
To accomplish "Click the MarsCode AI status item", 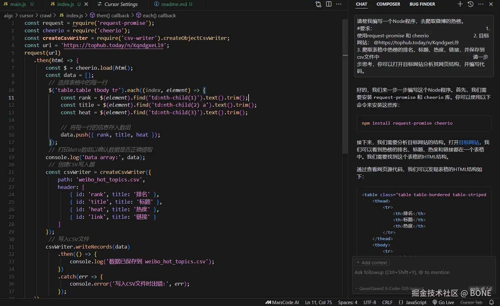I will coord(282,302).
